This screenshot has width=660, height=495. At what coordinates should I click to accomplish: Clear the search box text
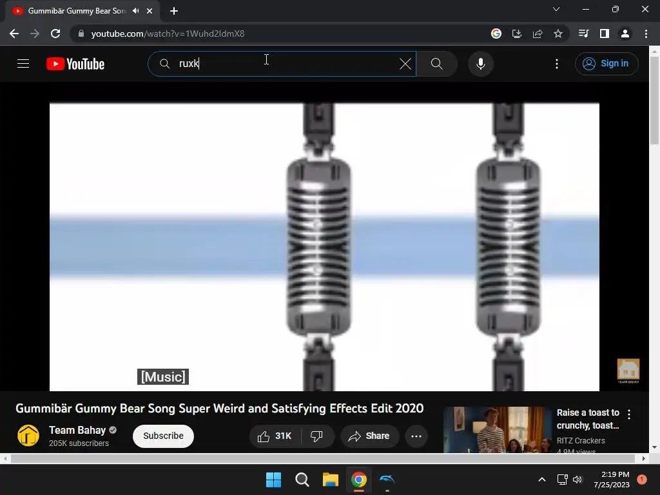tap(405, 64)
